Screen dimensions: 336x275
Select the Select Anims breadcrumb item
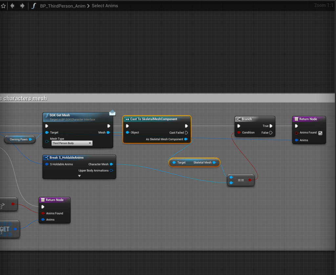(x=105, y=6)
